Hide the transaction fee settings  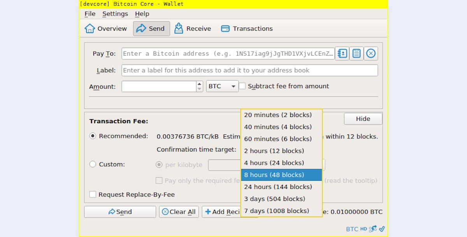(363, 119)
